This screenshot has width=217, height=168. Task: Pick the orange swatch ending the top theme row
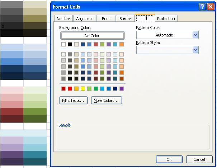point(122,44)
